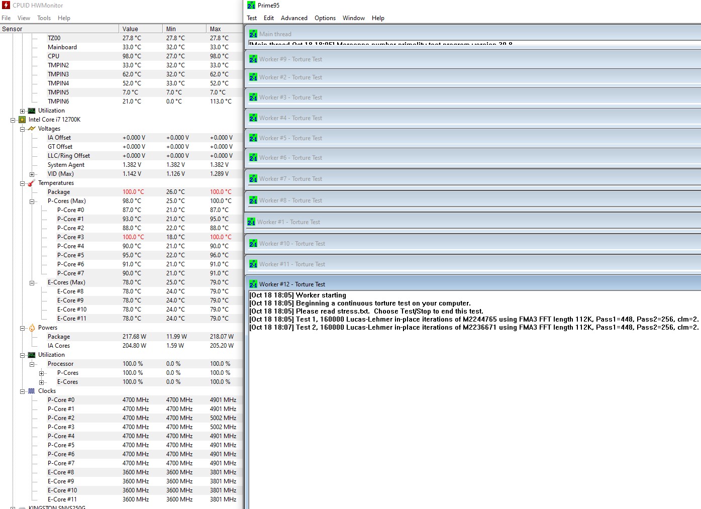Open the Prime95 Options menu
The image size is (701, 509).
[325, 18]
